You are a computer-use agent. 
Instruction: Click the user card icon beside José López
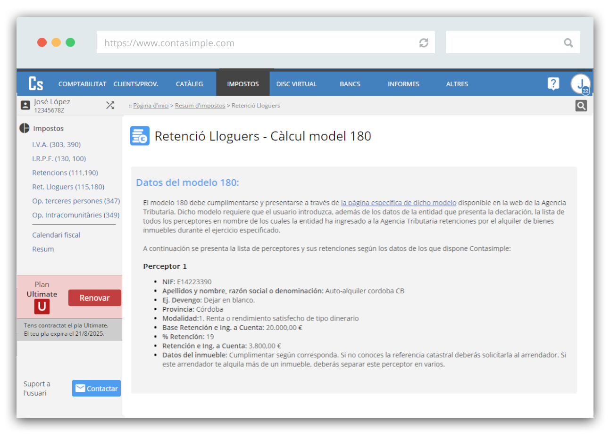pyautogui.click(x=25, y=105)
